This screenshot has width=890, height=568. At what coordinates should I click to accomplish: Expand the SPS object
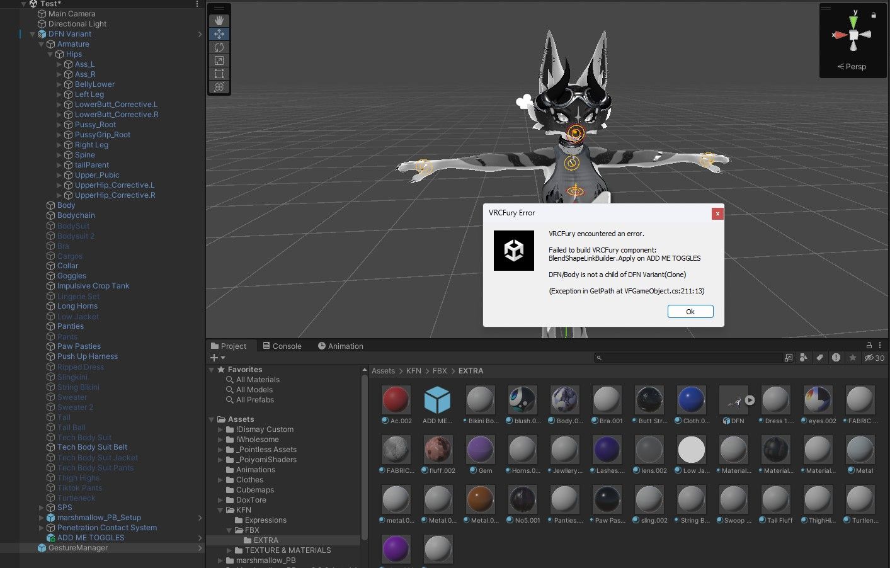point(42,508)
